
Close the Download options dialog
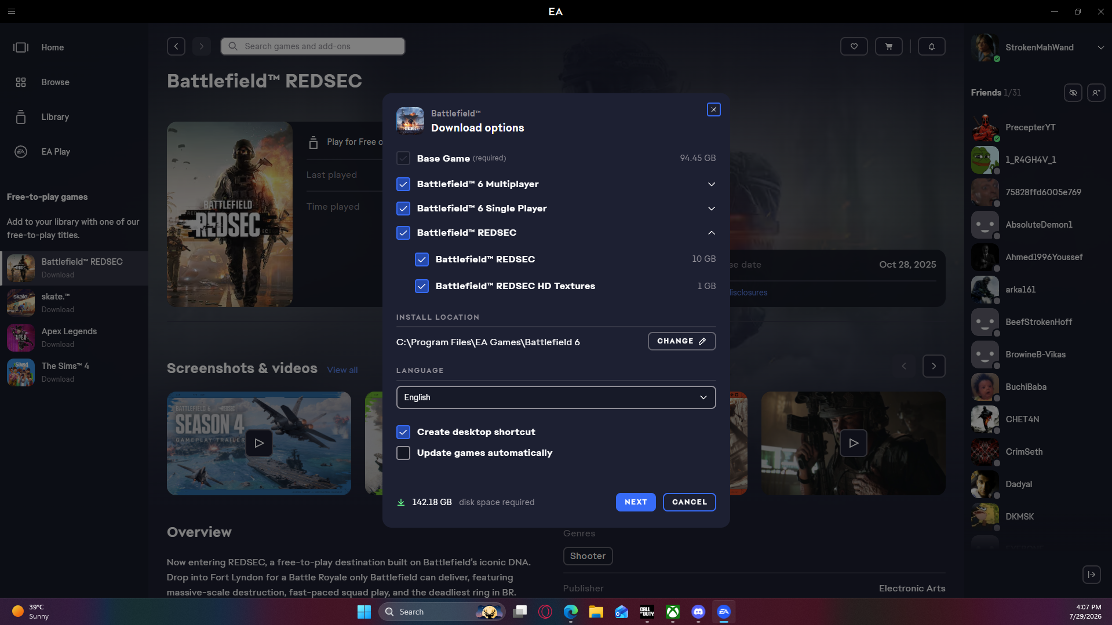click(713, 109)
